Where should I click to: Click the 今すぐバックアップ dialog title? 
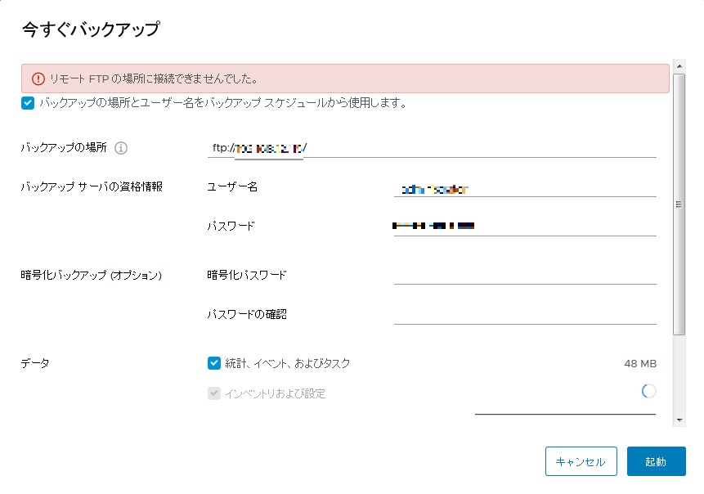click(x=90, y=30)
